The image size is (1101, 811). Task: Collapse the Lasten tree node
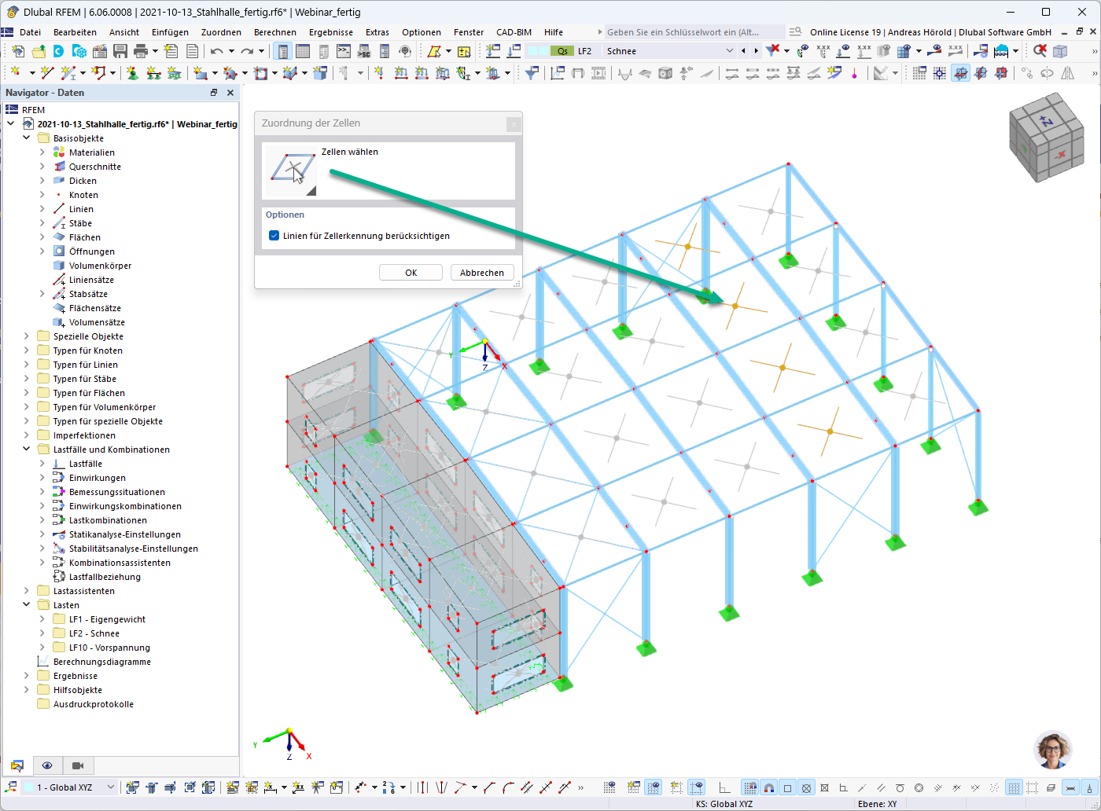click(x=26, y=605)
